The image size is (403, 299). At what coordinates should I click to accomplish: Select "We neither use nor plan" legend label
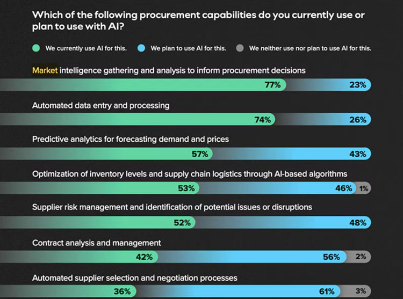310,48
